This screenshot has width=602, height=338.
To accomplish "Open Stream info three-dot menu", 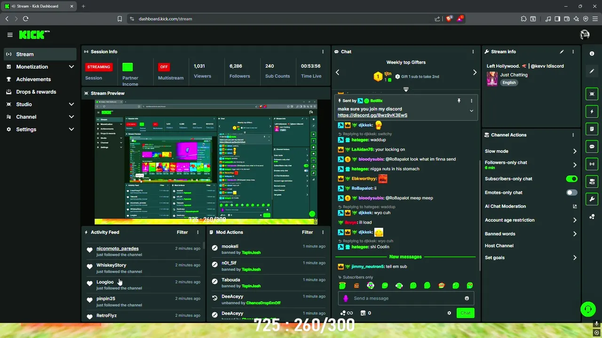I will coord(573,52).
